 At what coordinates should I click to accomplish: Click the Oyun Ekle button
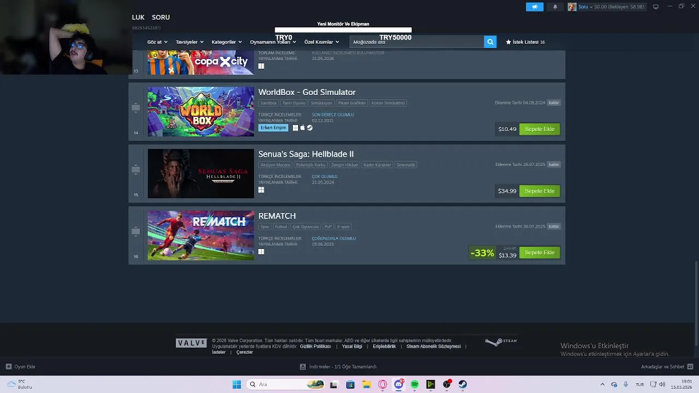pyautogui.click(x=21, y=367)
